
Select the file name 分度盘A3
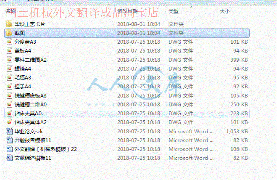click(x=25, y=42)
